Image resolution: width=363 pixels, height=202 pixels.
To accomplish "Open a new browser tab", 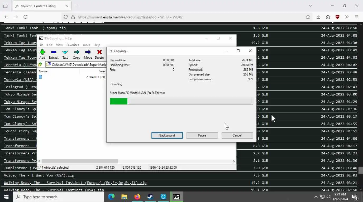I will [77, 6].
